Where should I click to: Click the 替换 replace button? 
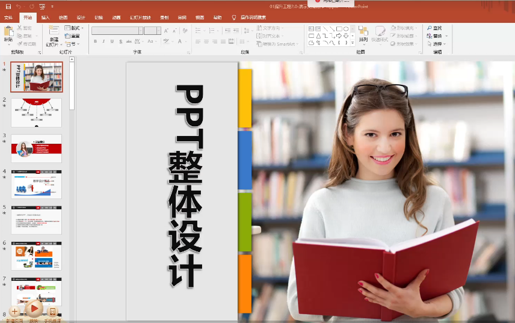[434, 36]
